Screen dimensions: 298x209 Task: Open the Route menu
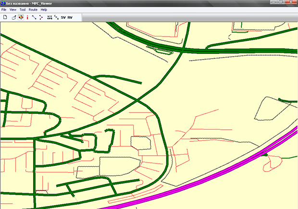point(33,10)
